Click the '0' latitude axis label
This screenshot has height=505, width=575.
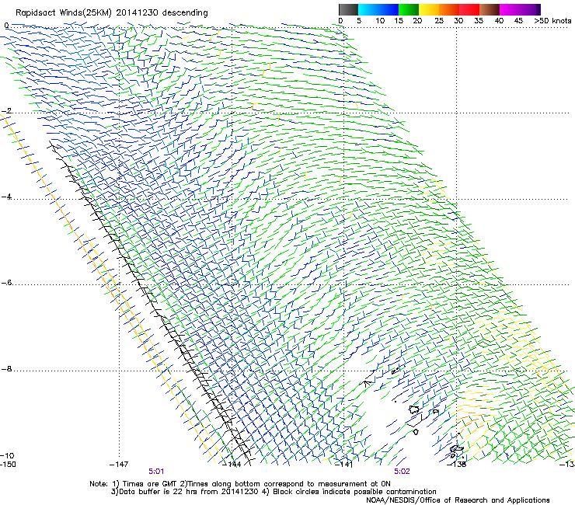pos(6,26)
